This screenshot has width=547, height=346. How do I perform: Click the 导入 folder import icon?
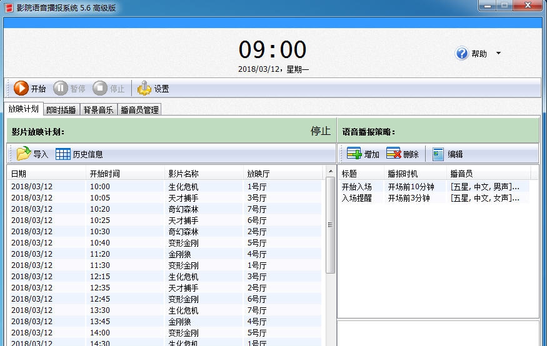(24, 154)
